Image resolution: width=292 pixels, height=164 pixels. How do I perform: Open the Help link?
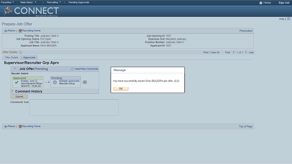[x=282, y=19]
